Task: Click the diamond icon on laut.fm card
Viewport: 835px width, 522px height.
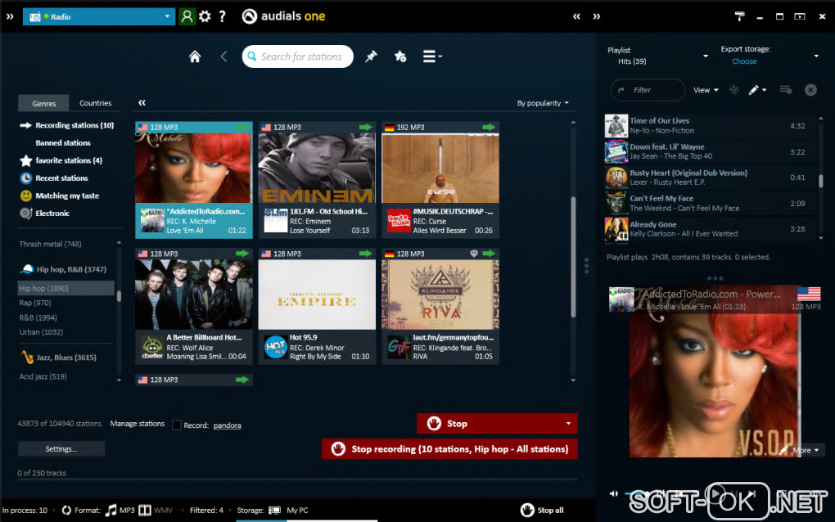Action: click(x=474, y=254)
